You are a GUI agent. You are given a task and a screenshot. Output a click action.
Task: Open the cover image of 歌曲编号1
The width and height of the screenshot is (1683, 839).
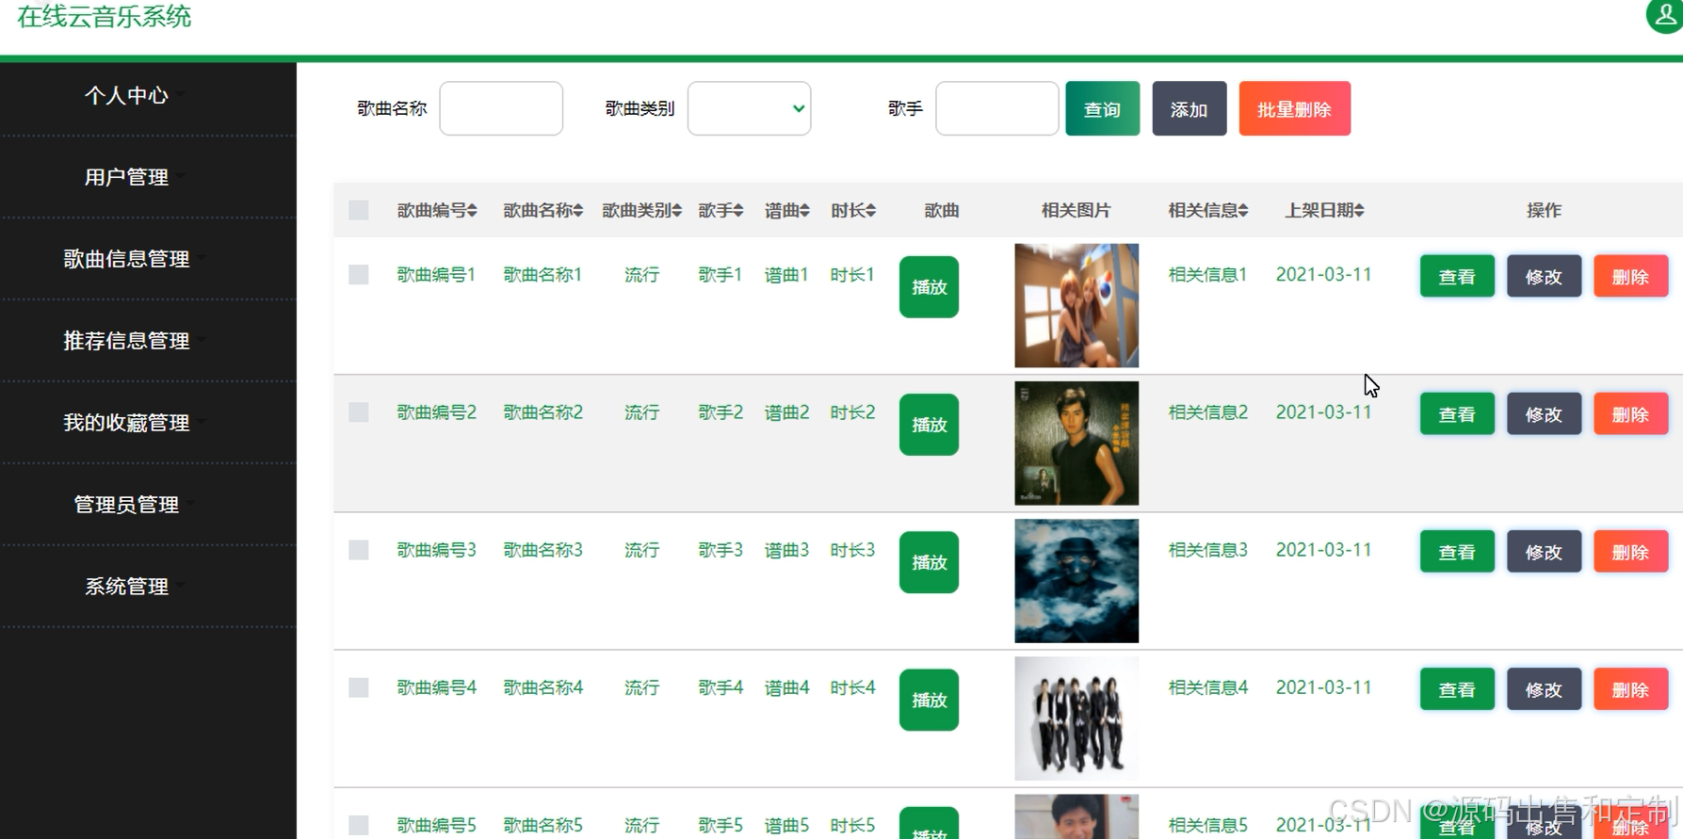point(1076,305)
